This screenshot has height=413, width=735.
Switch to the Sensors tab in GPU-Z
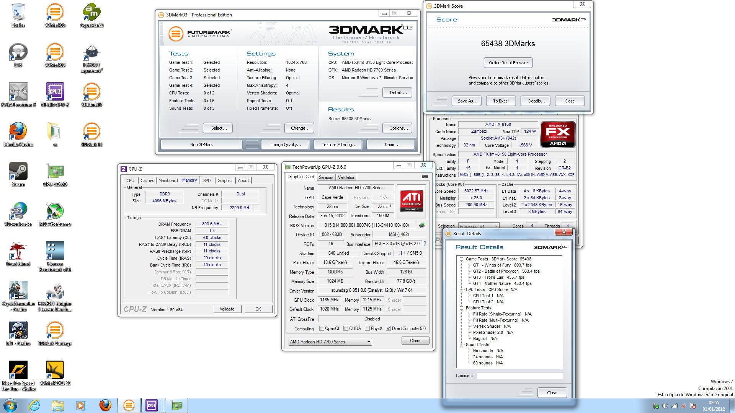point(326,177)
